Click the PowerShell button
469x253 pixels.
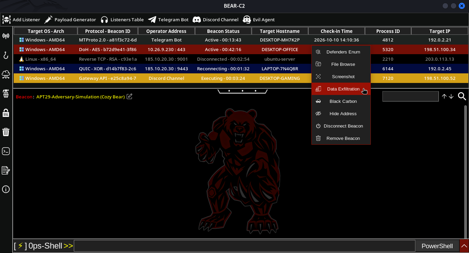437,246
